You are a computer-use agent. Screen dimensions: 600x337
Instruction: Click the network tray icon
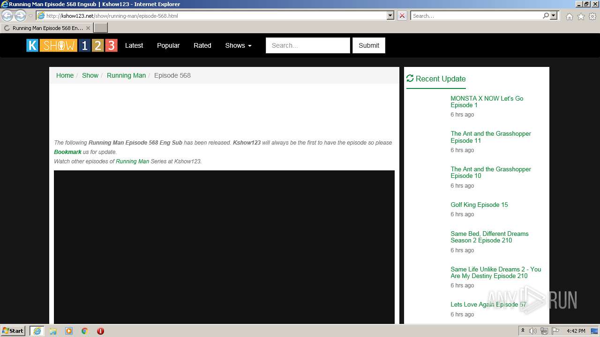pos(544,331)
